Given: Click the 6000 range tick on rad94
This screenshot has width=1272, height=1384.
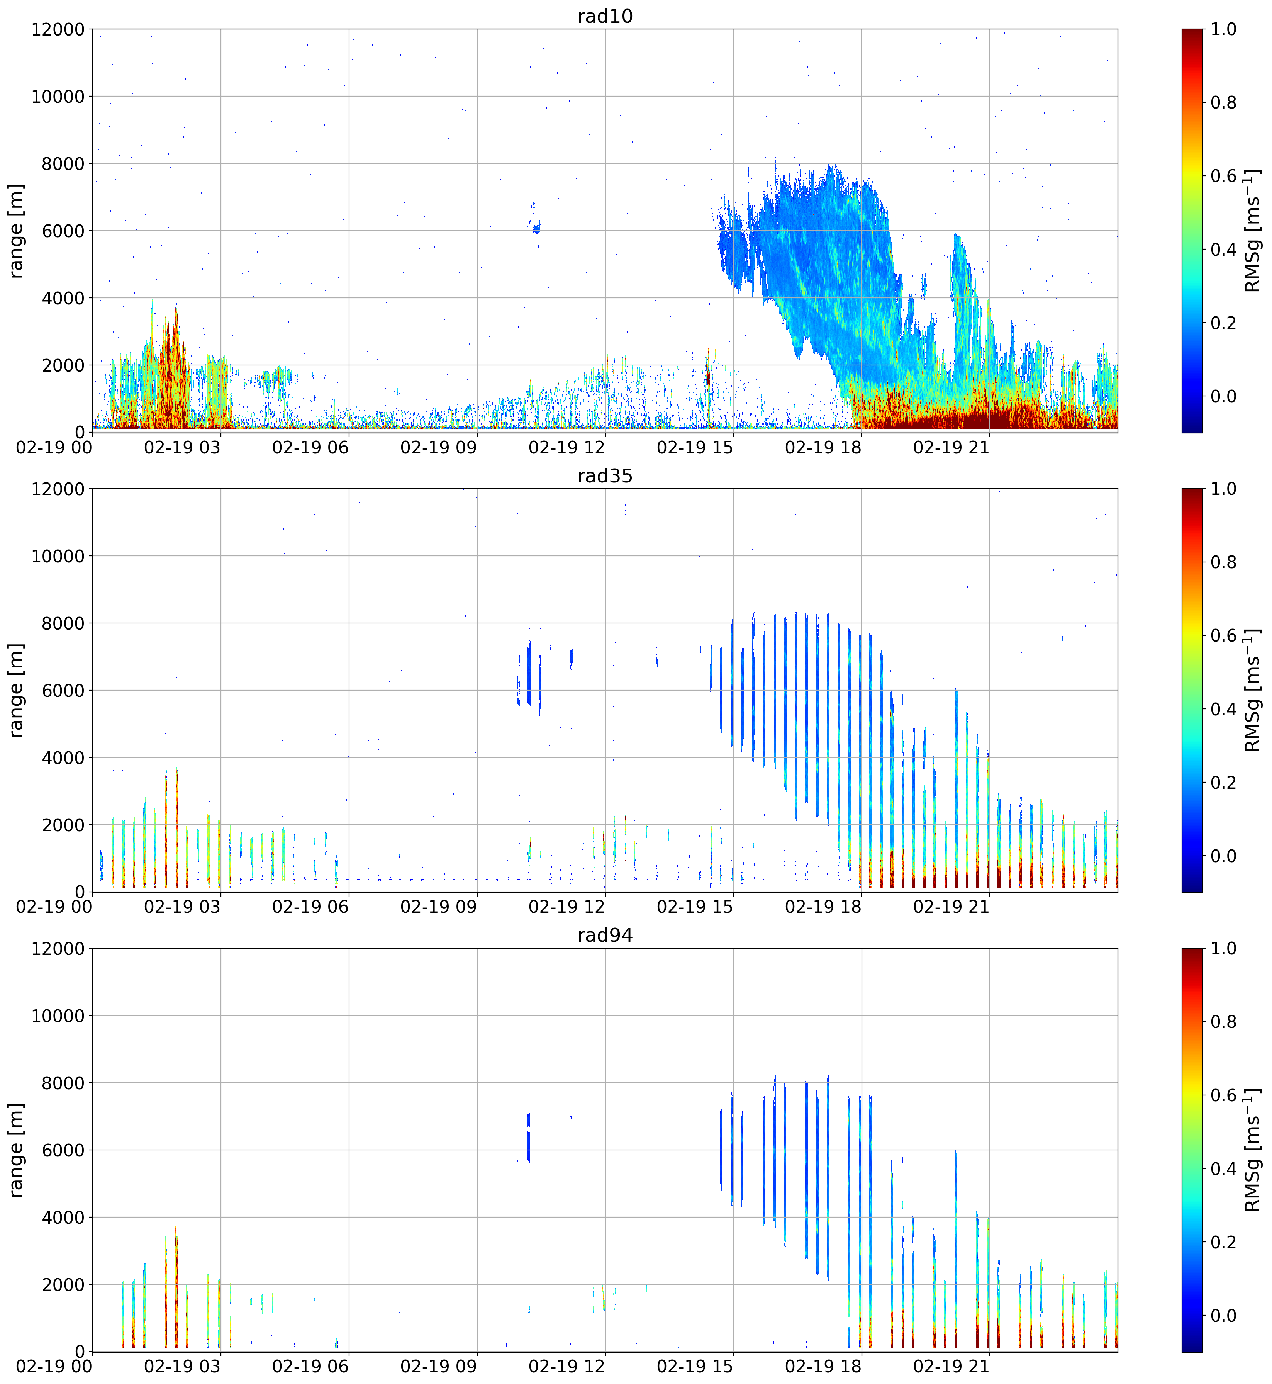Looking at the screenshot, I should point(63,1151).
